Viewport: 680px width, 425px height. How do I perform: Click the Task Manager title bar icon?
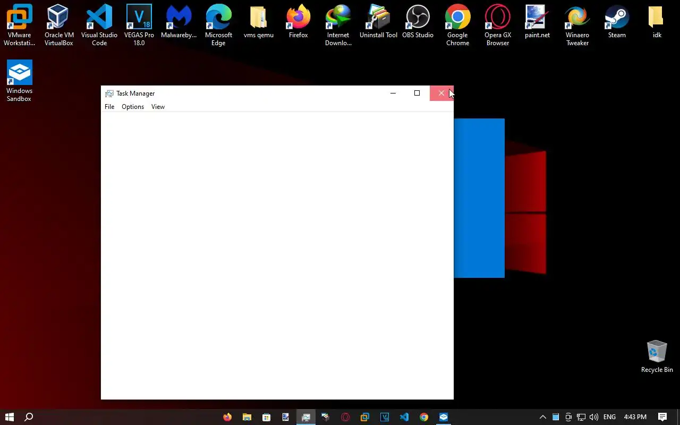click(x=109, y=93)
